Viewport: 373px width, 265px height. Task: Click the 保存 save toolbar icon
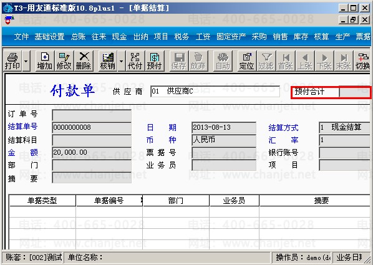[179, 61]
